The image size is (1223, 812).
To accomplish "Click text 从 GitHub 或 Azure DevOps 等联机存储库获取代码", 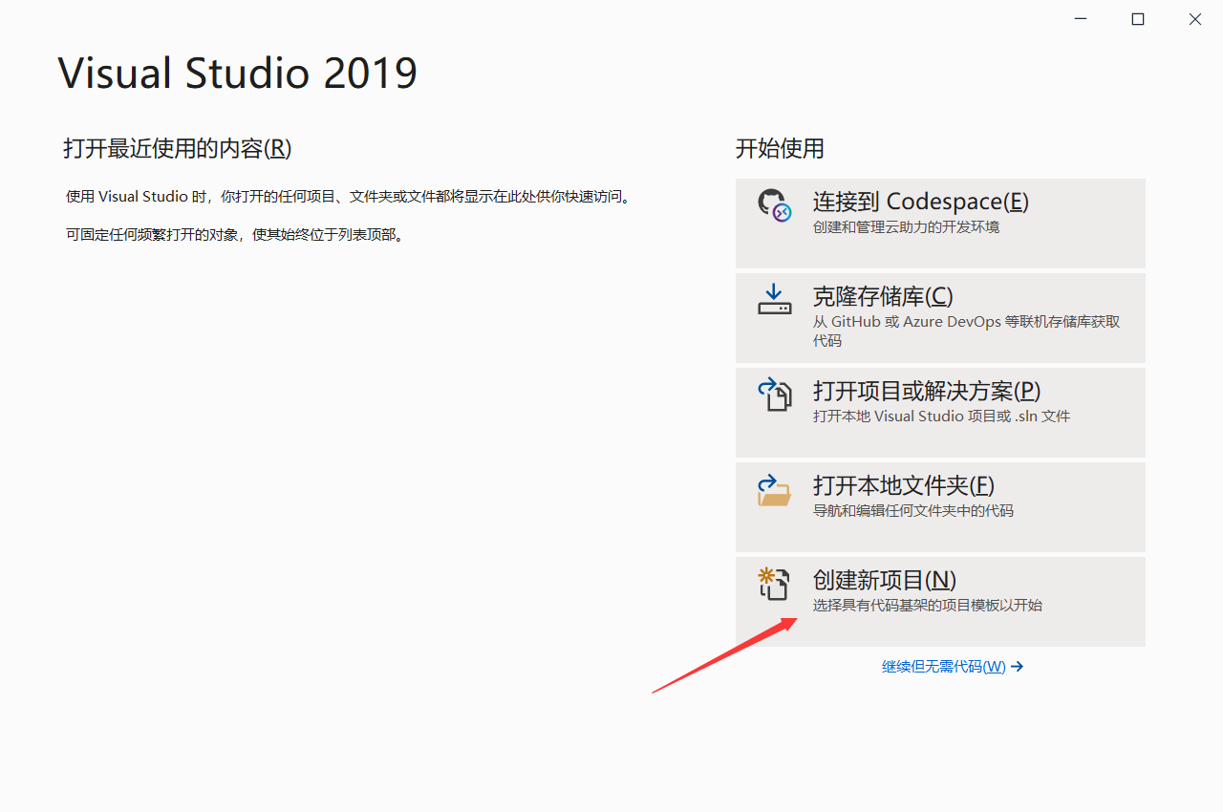I will point(966,331).
